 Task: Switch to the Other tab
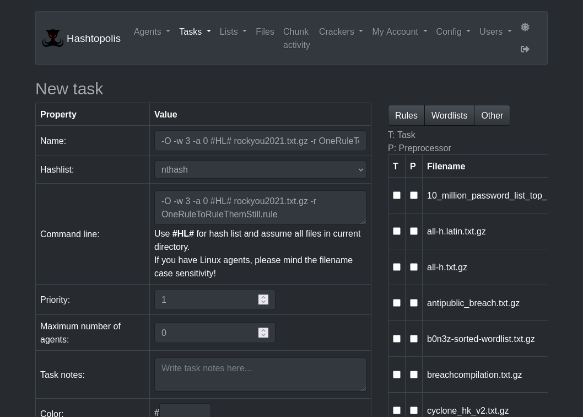click(x=492, y=115)
